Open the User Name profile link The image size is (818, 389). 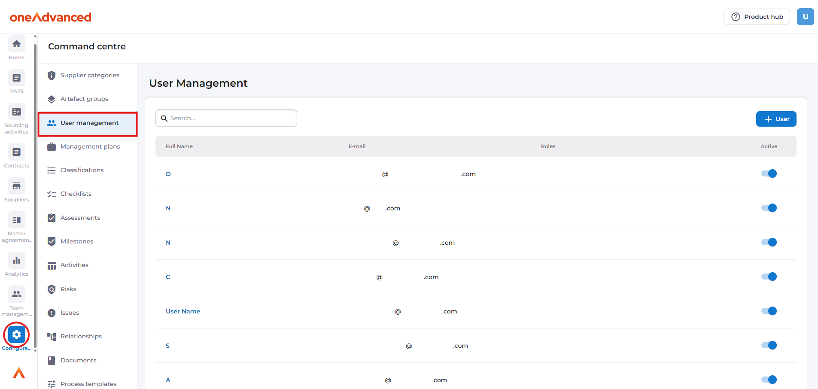pyautogui.click(x=183, y=312)
